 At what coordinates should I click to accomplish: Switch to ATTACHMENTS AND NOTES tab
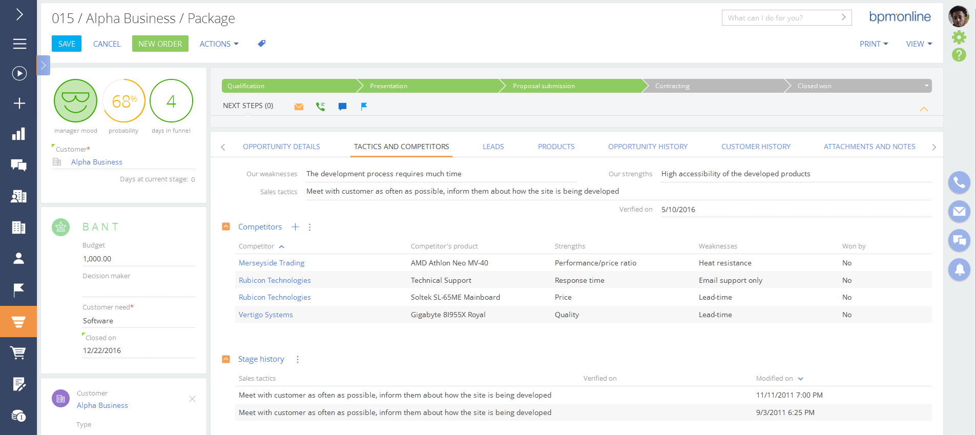869,147
